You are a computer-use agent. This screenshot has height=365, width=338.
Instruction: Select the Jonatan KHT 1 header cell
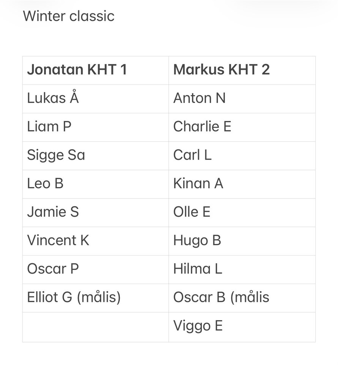[x=77, y=70]
